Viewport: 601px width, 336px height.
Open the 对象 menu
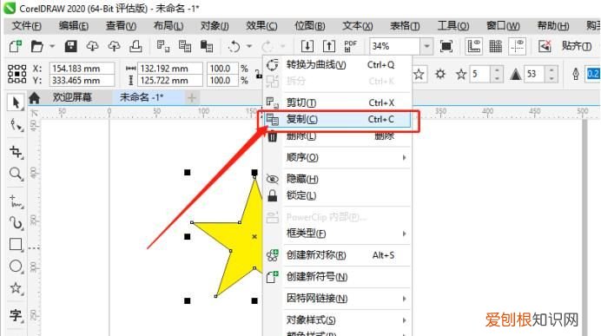point(215,26)
